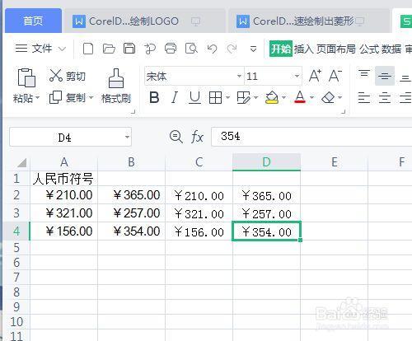This screenshot has width=412, height=341.
Task: Expand the 复制 copy options arrow
Action: pyautogui.click(x=91, y=97)
